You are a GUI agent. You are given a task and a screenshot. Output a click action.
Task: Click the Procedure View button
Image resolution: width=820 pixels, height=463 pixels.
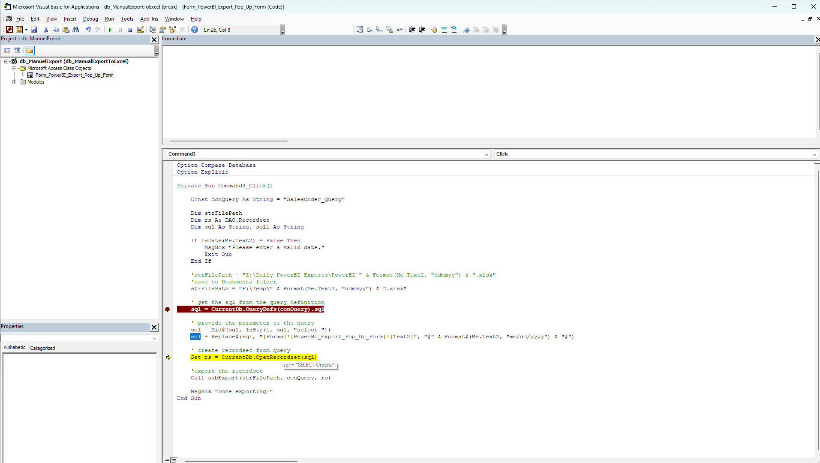coord(167,460)
